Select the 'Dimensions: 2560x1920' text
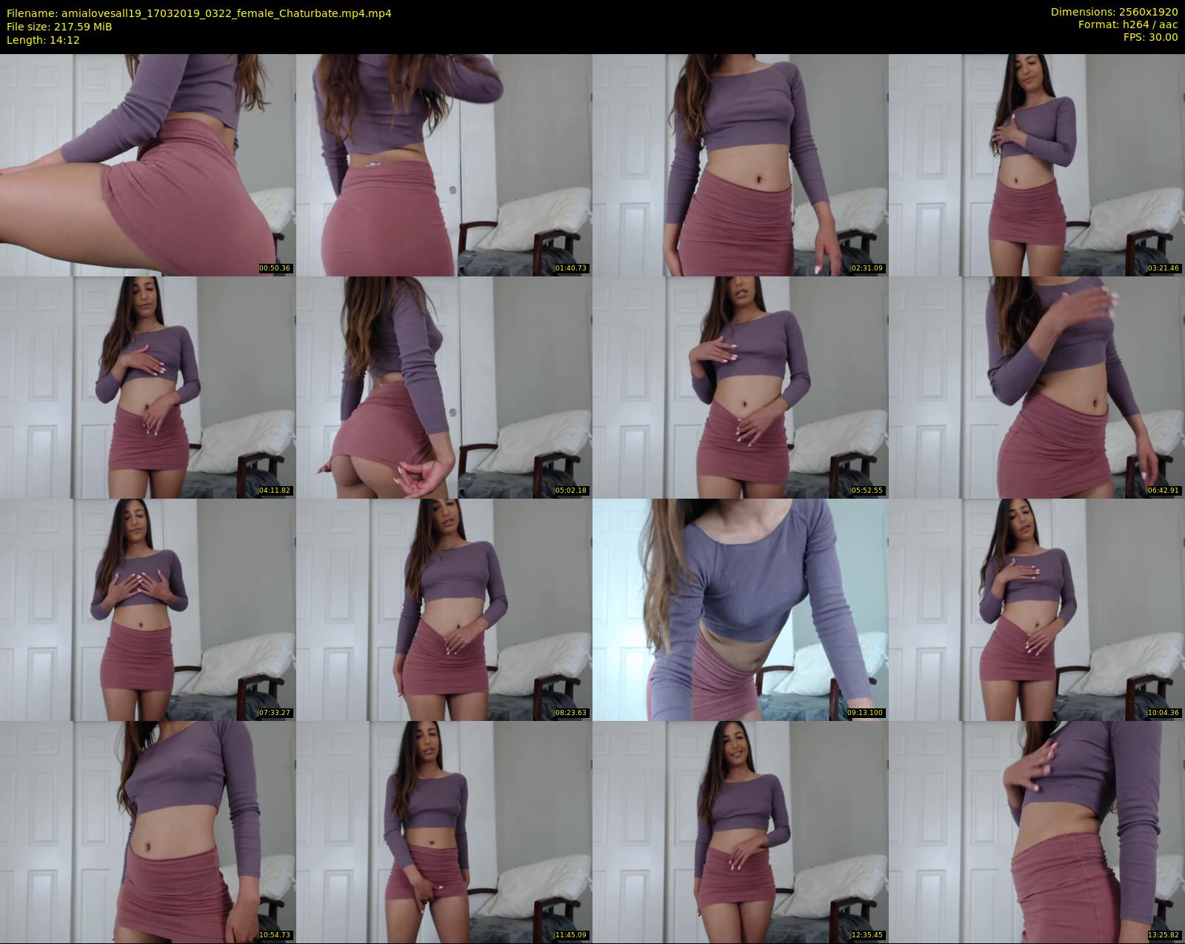This screenshot has height=944, width=1185. coord(1114,13)
